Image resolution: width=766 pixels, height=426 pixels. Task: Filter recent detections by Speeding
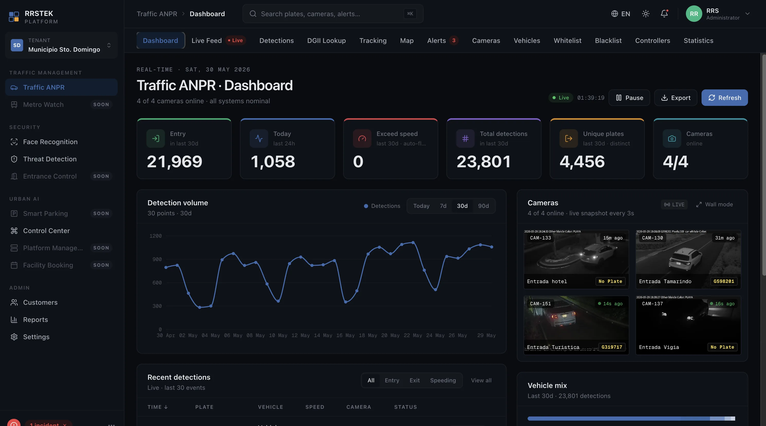(443, 380)
